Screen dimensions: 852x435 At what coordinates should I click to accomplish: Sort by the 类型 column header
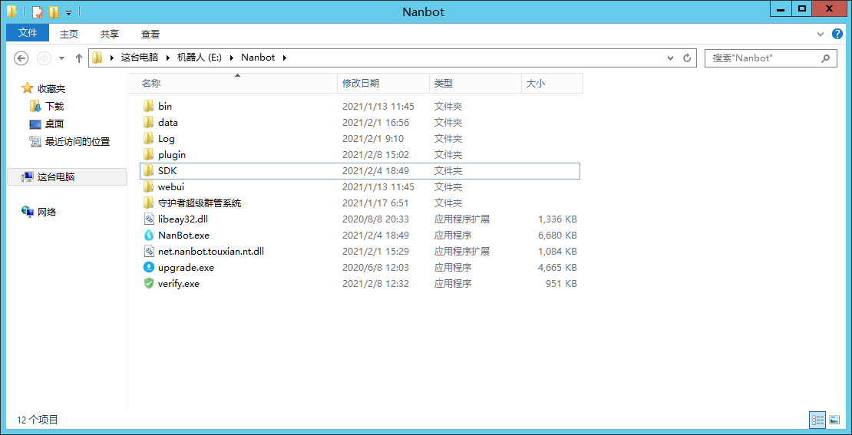(x=475, y=84)
